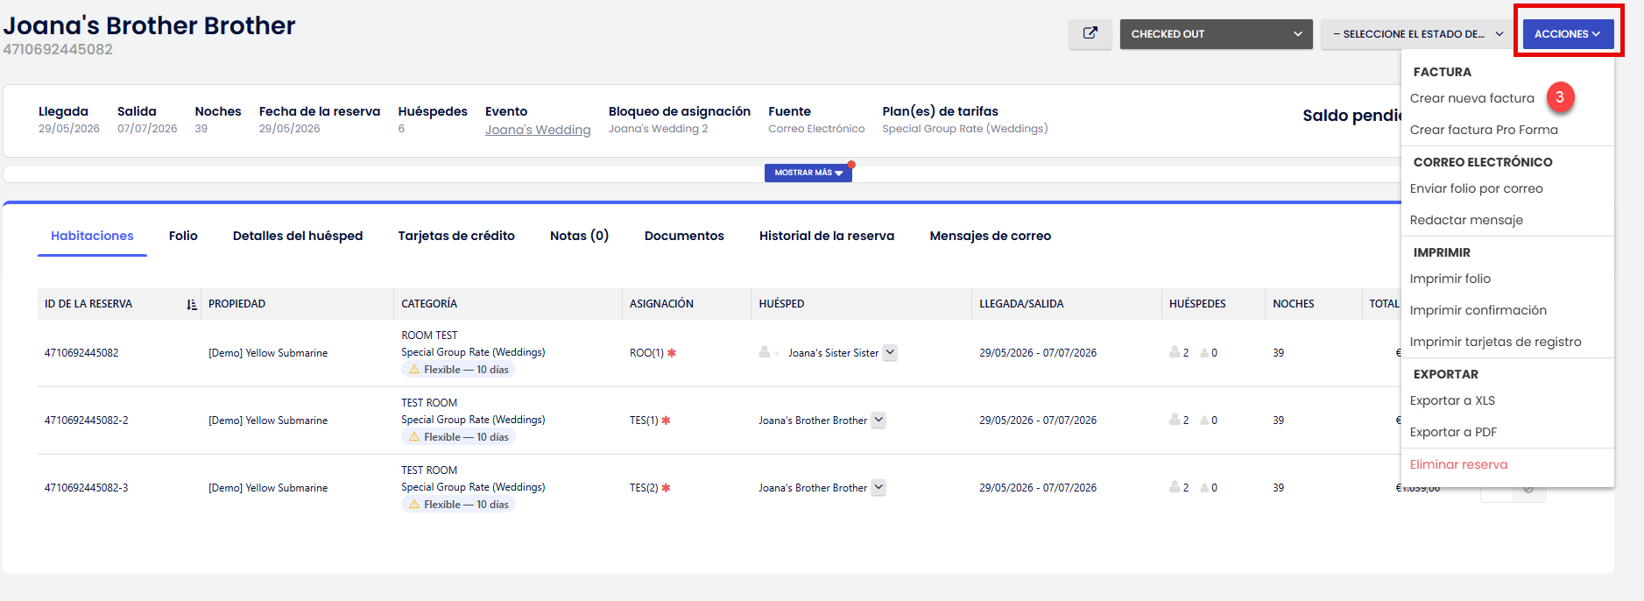Open the CHECKED OUT status dropdown
Screen dimensions: 1644x601
tap(1216, 34)
